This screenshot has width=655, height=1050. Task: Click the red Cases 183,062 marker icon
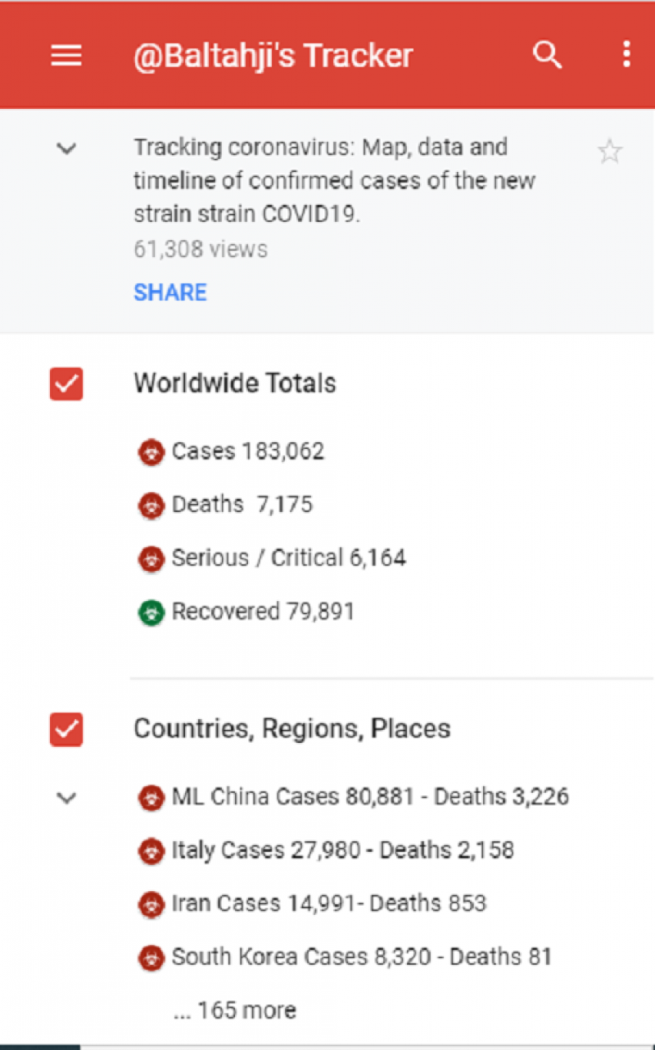151,452
